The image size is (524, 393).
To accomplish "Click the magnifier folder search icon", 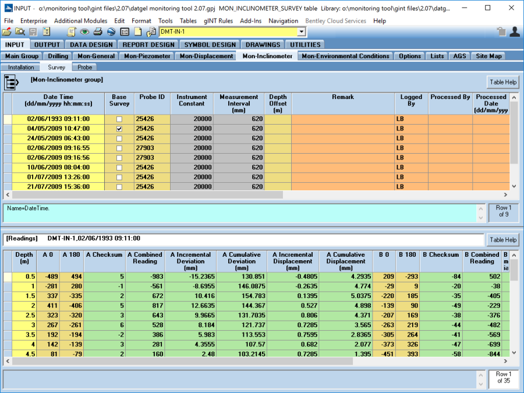I will coord(19,32).
